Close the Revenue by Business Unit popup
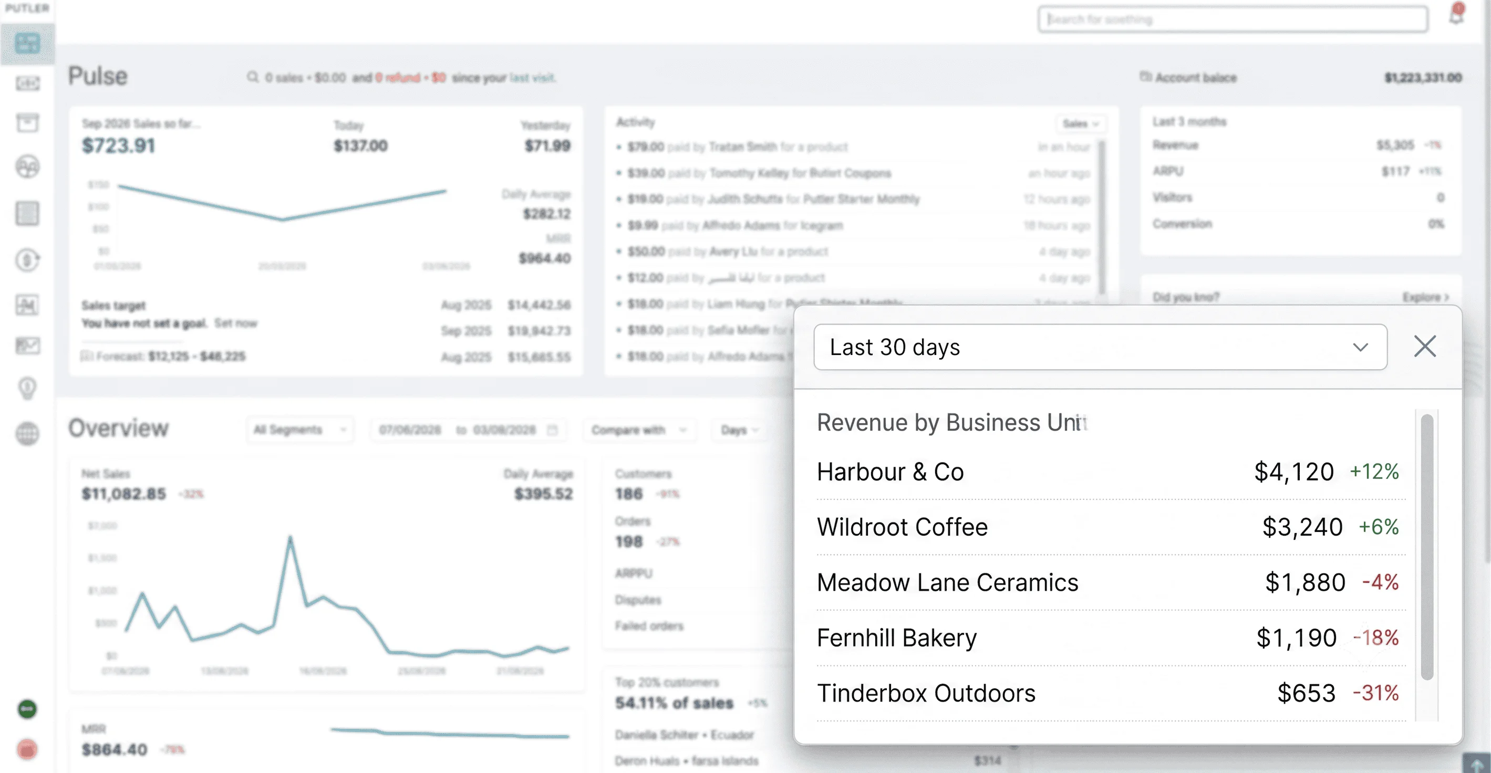This screenshot has height=773, width=1491. pyautogui.click(x=1424, y=347)
